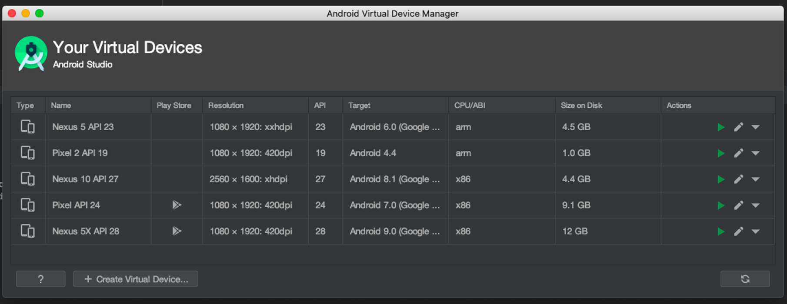The image size is (787, 304).
Task: Sort by the Name column header
Action: pos(98,106)
